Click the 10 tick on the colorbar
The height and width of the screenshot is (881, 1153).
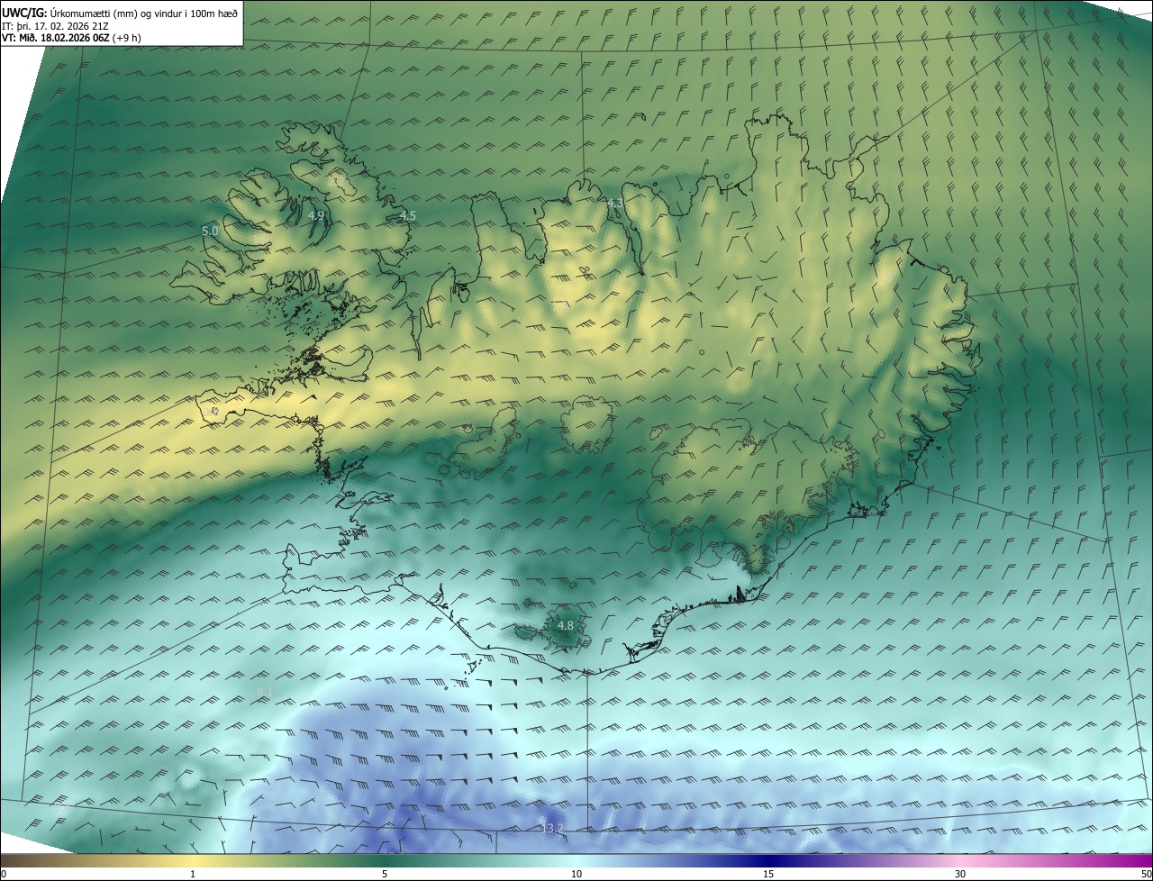click(x=576, y=874)
